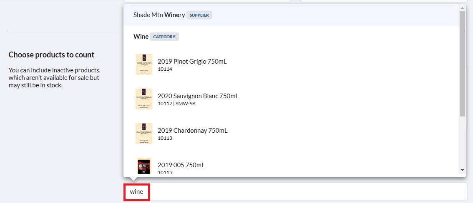The width and height of the screenshot is (473, 203).
Task: Click the 2020 Sauvignon Blanc product thumbnail
Action: click(144, 99)
